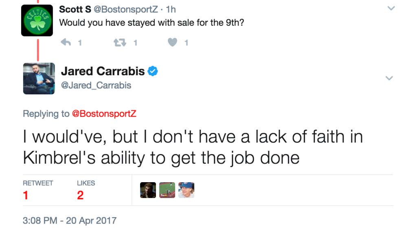417x233 pixels.
Task: Click the blue verified badge beside Jared Carrabis
Action: pyautogui.click(x=153, y=71)
